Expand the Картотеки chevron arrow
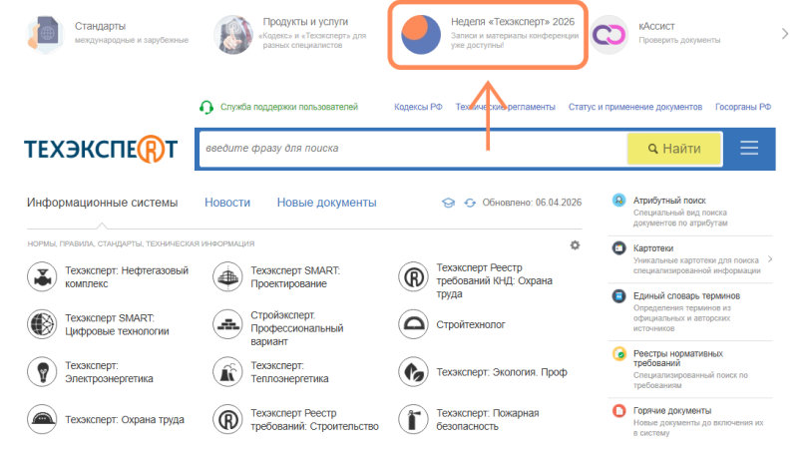 (769, 259)
